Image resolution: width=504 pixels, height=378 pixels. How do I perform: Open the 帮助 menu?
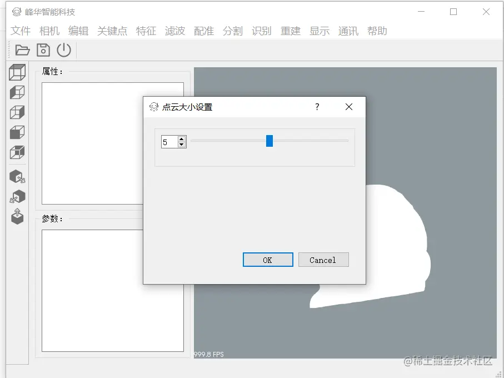pos(377,31)
